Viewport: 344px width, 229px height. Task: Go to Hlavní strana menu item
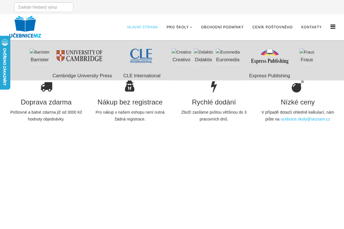(142, 27)
